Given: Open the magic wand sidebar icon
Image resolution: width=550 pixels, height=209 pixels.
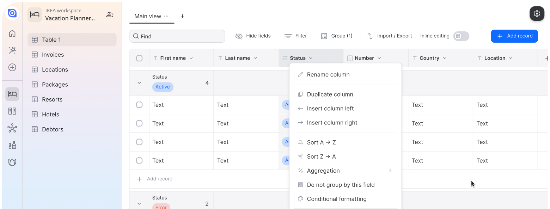Looking at the screenshot, I should pos(12,50).
